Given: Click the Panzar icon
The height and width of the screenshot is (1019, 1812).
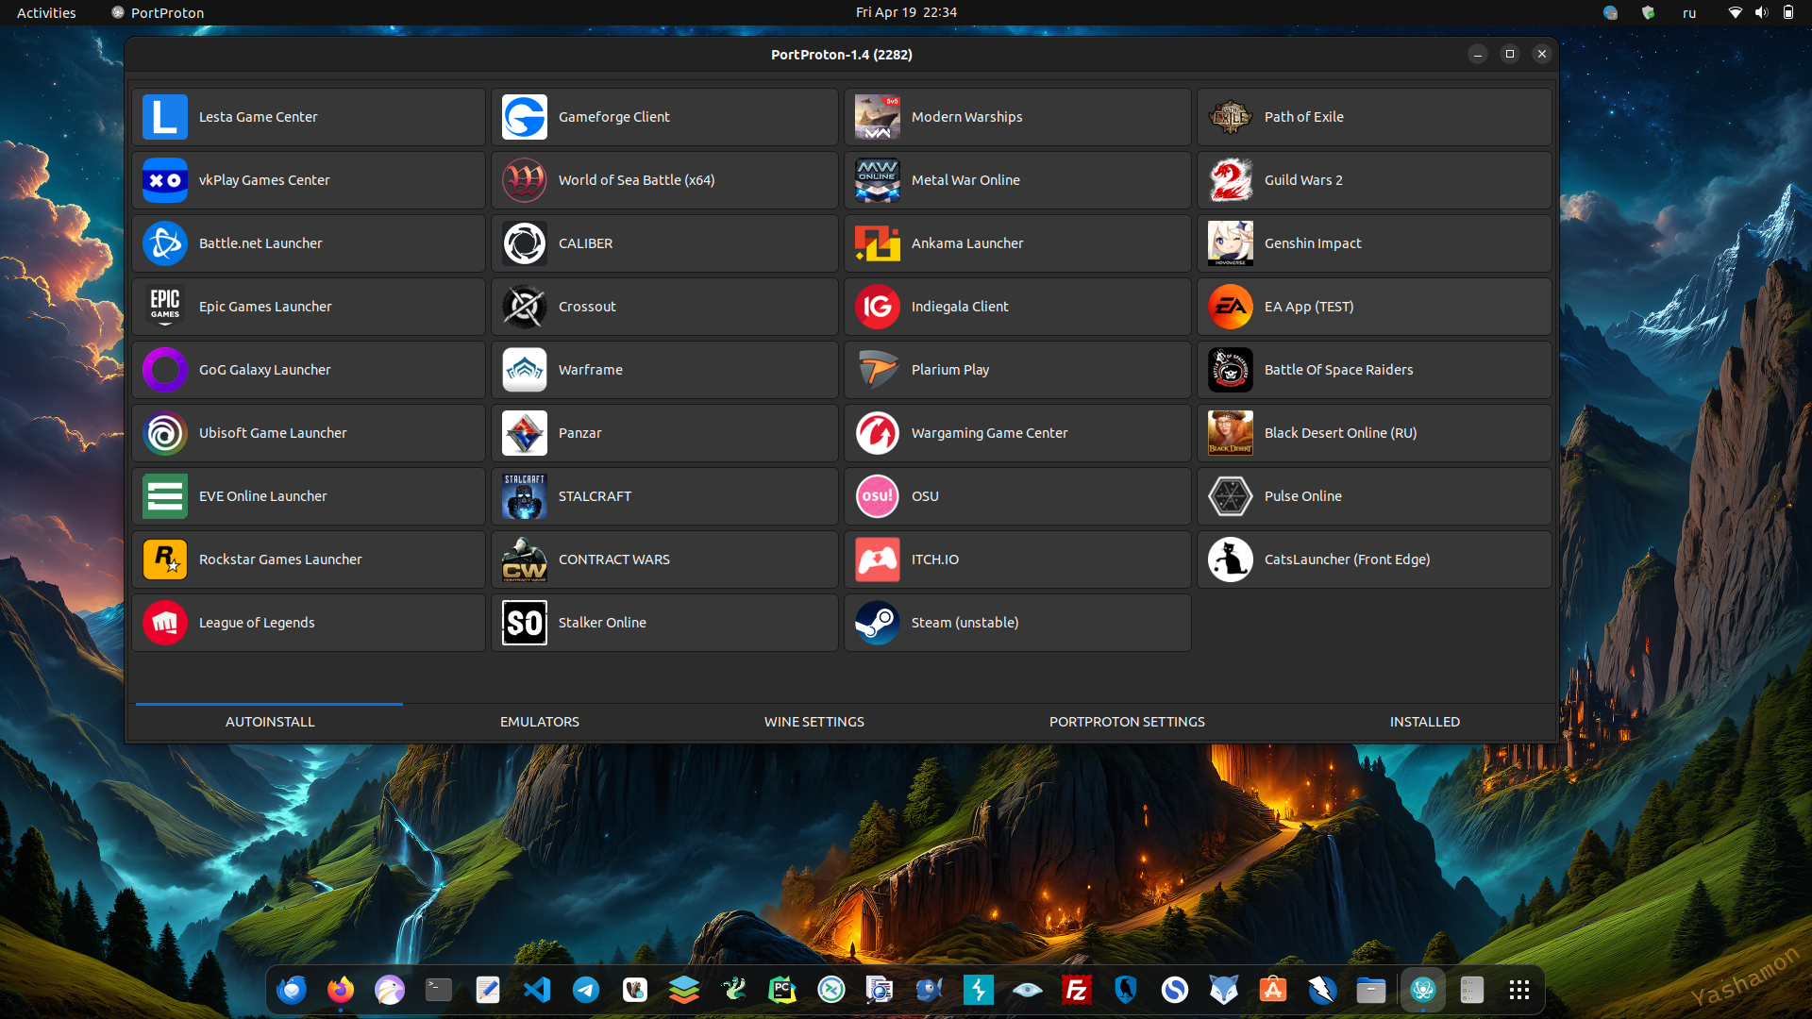Looking at the screenshot, I should tap(525, 433).
